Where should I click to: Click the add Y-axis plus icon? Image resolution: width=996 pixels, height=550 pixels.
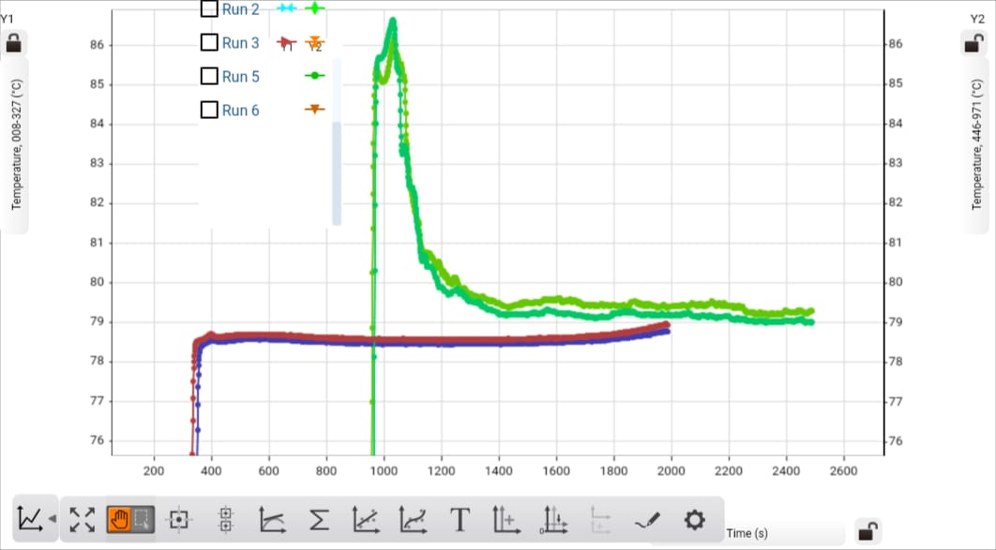(x=506, y=518)
